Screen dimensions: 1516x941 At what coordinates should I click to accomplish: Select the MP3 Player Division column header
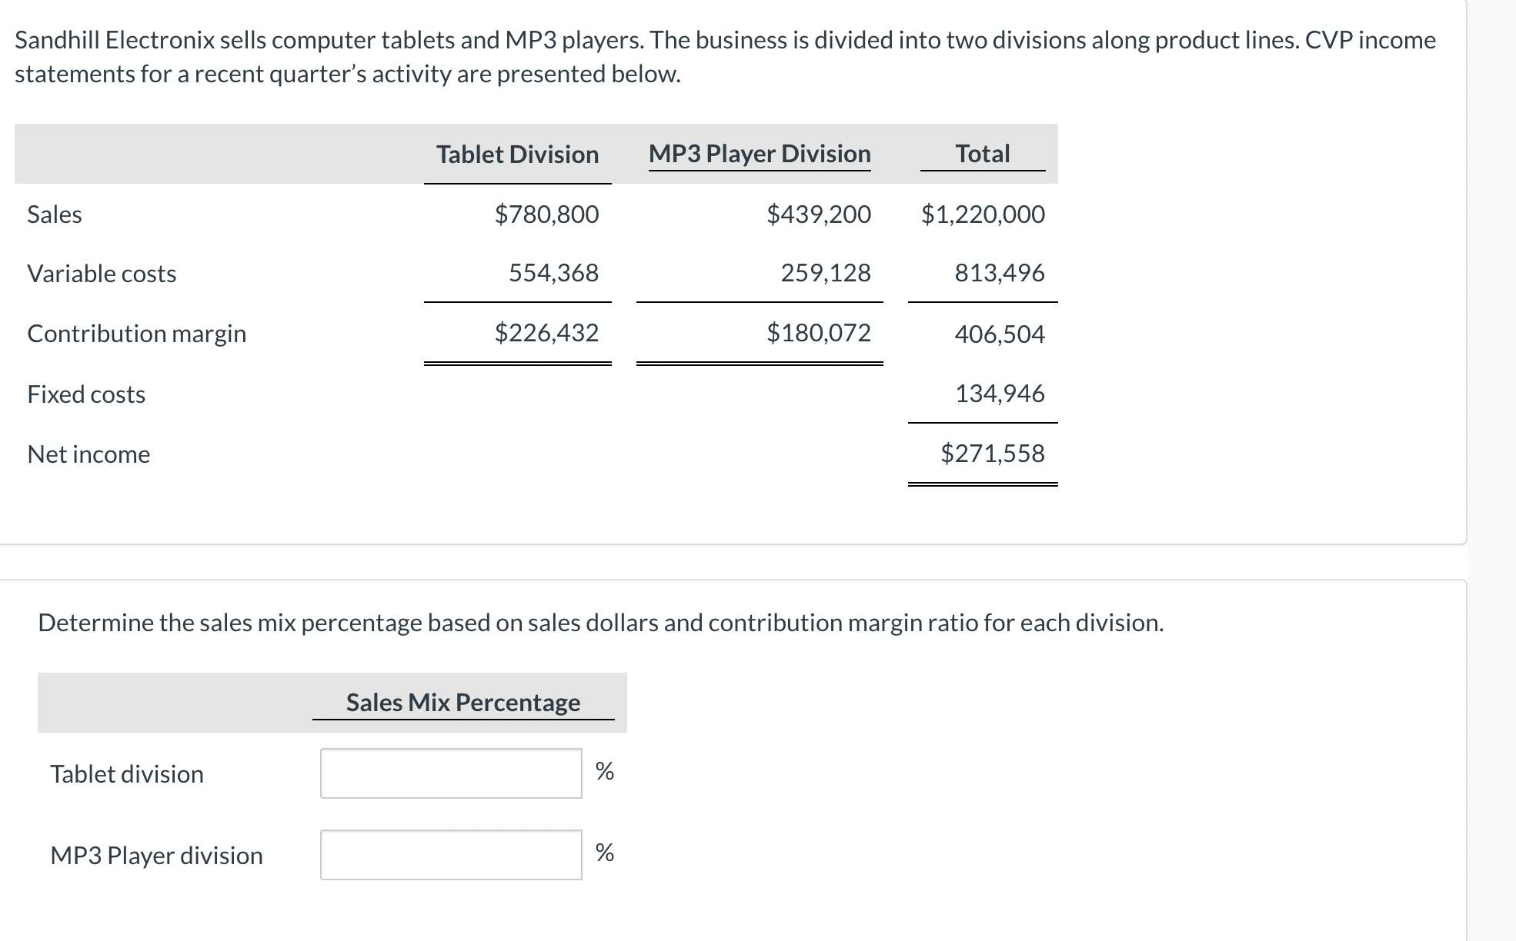[x=760, y=154]
